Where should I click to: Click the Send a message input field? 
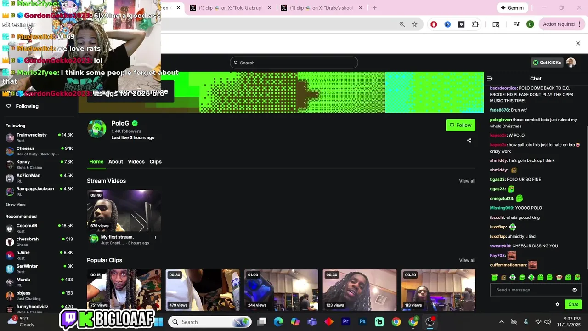tap(536, 290)
